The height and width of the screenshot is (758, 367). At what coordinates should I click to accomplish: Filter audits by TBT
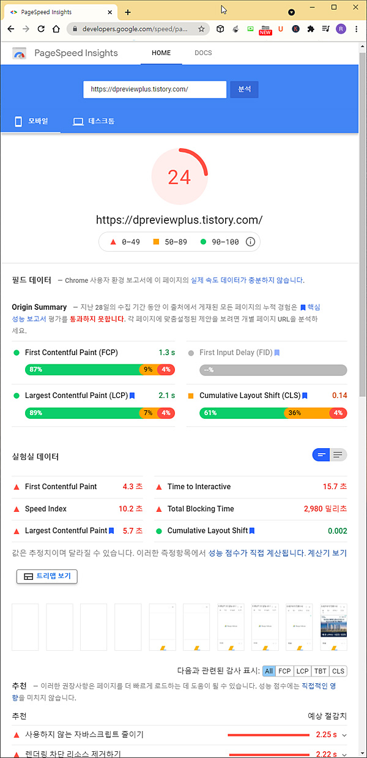pyautogui.click(x=321, y=671)
